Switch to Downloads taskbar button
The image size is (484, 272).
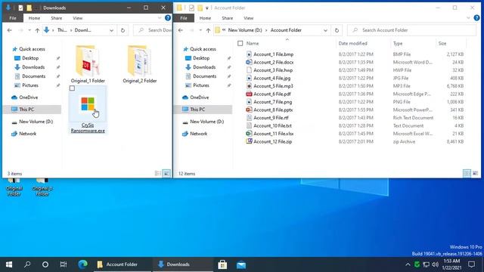click(x=182, y=264)
